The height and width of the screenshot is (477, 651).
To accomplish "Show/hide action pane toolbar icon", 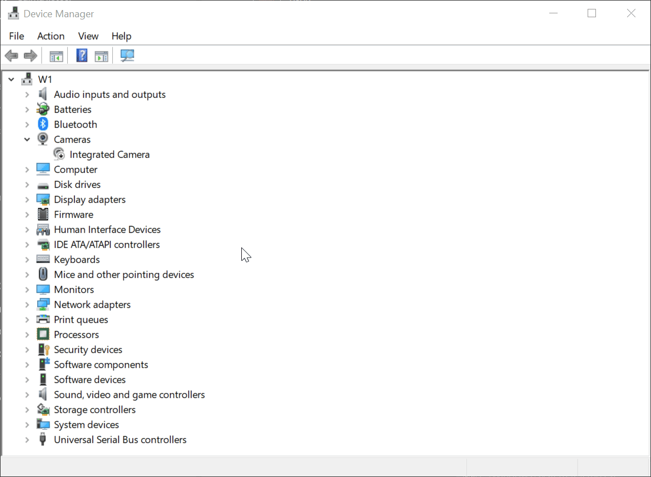I will 101,56.
